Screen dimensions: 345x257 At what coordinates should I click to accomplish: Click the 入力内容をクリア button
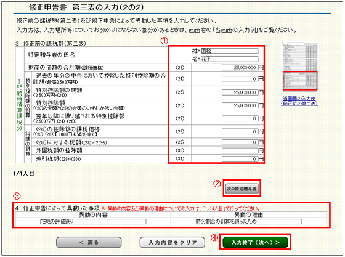coord(172,242)
